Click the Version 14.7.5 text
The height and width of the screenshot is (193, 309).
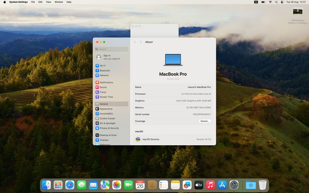point(204,139)
